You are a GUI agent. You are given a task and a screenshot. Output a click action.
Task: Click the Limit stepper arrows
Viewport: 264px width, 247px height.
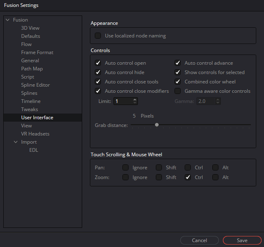click(x=135, y=101)
